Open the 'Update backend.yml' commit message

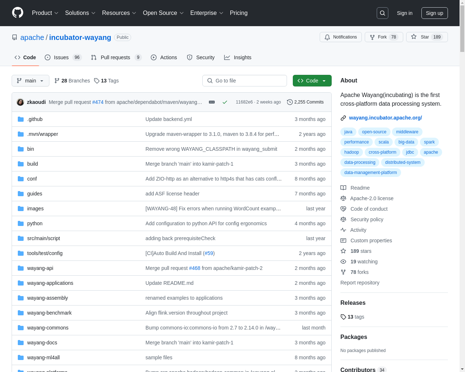(x=169, y=119)
